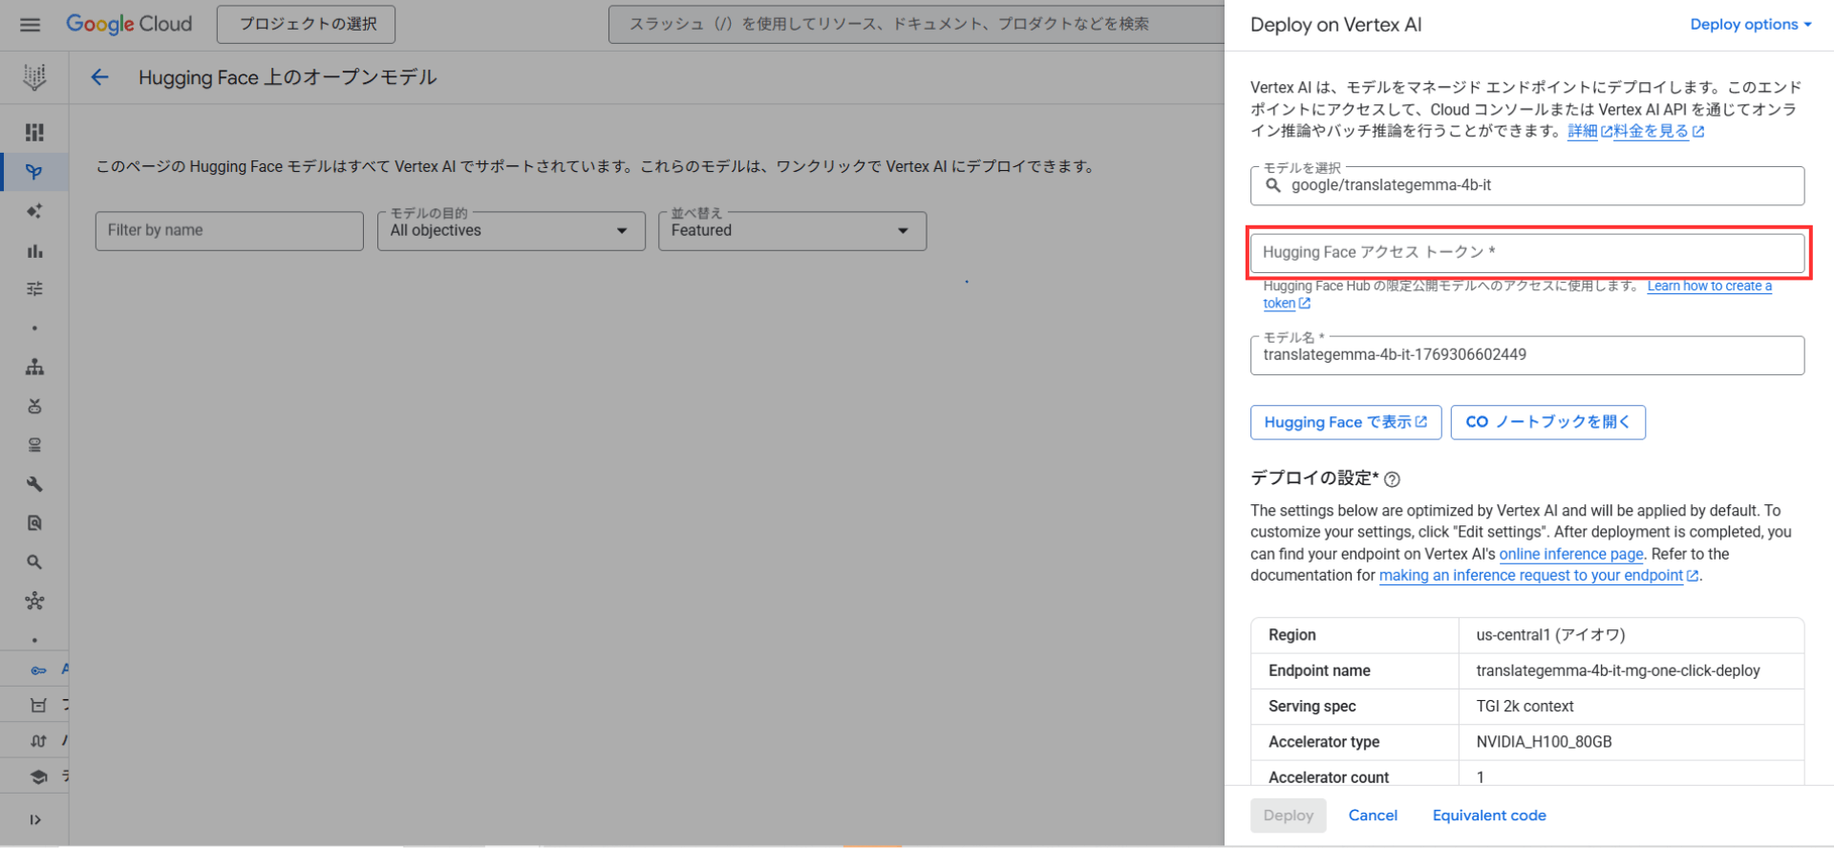The height and width of the screenshot is (848, 1834).
Task: Click the Equivalent code link
Action: [x=1488, y=816]
